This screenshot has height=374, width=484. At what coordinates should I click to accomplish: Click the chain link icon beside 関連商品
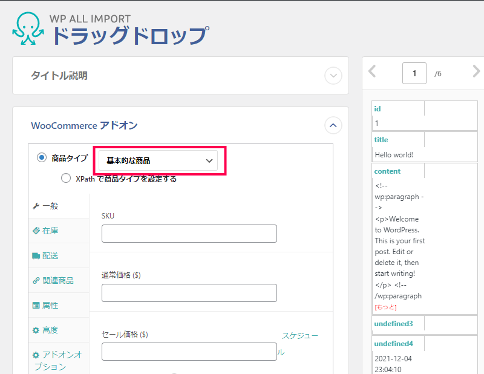36,280
